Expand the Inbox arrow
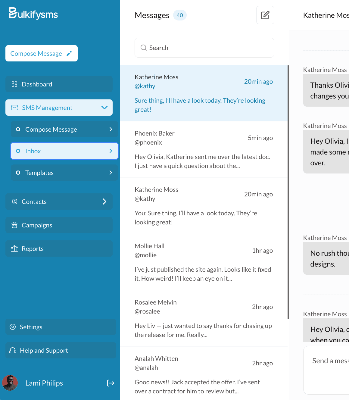The image size is (349, 400). tap(111, 151)
